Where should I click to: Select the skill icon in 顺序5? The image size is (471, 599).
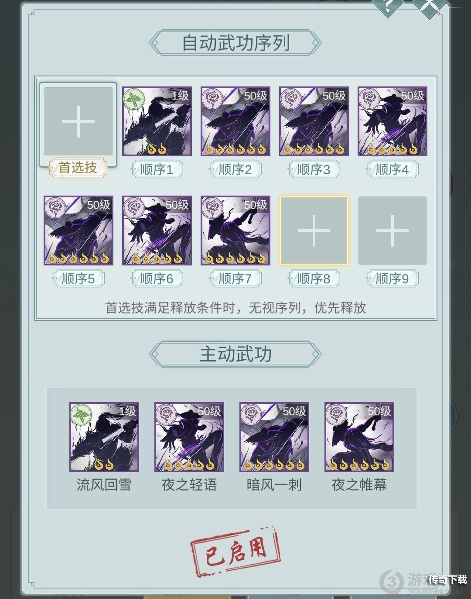(x=78, y=231)
